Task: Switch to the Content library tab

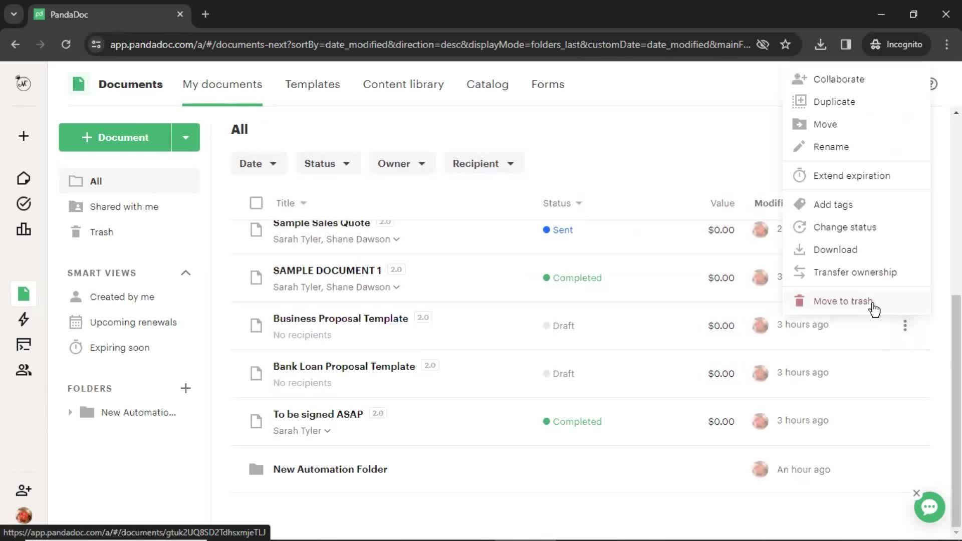Action: [403, 84]
